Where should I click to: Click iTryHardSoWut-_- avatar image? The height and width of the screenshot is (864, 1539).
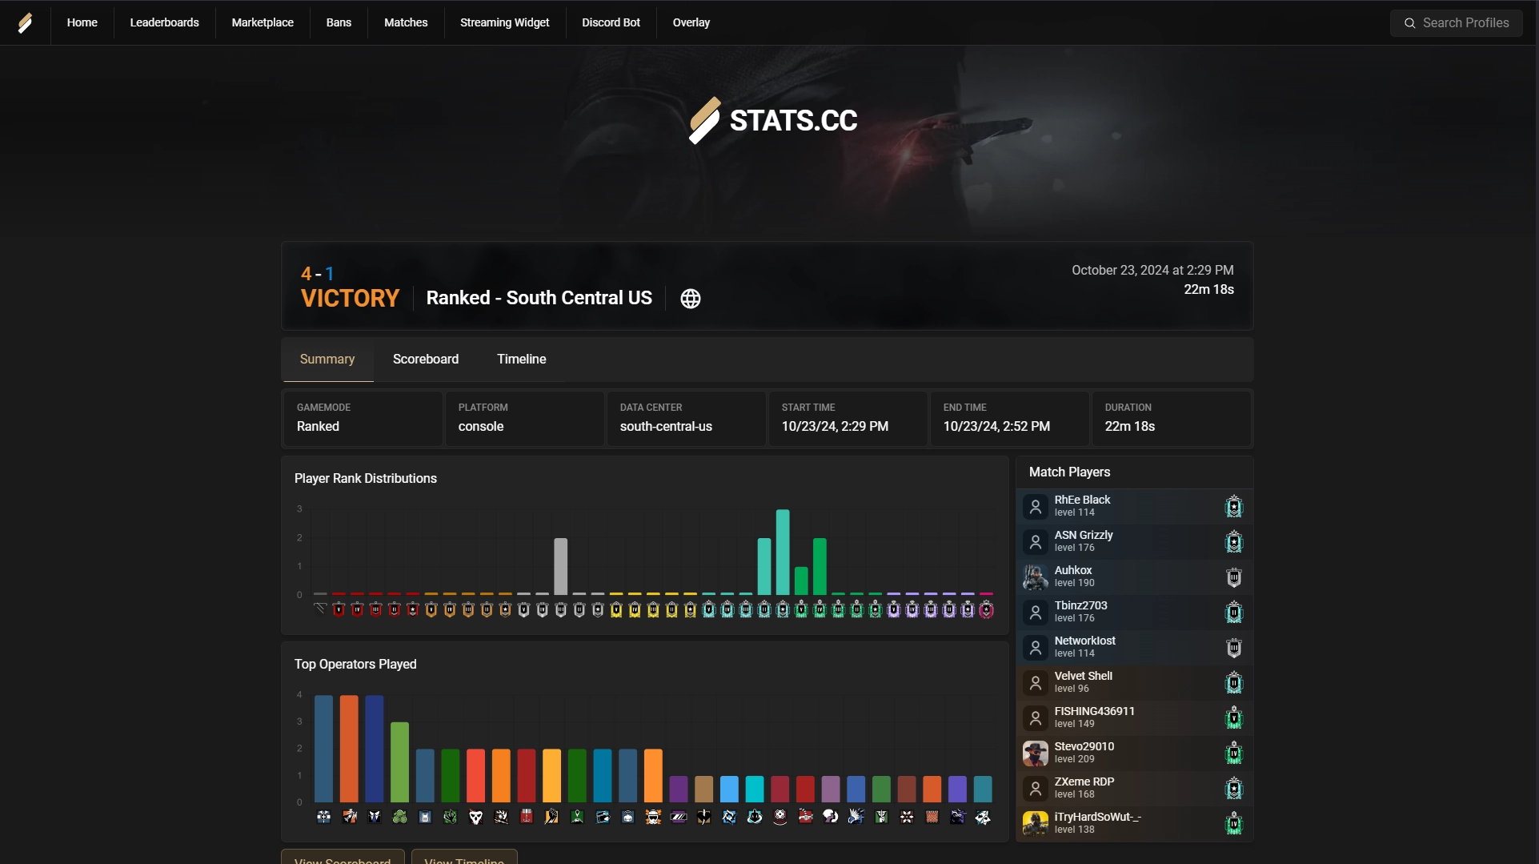[1035, 823]
